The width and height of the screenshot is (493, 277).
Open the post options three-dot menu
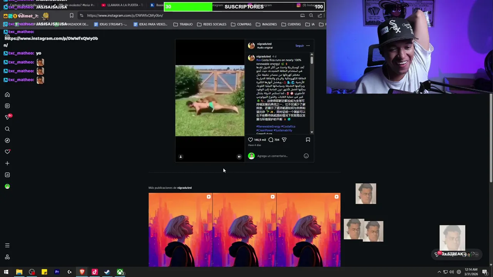[x=308, y=45]
